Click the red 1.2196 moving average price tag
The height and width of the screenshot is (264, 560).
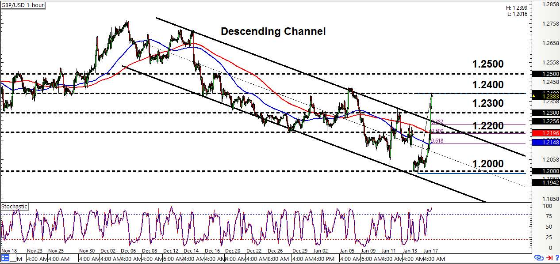pos(546,133)
